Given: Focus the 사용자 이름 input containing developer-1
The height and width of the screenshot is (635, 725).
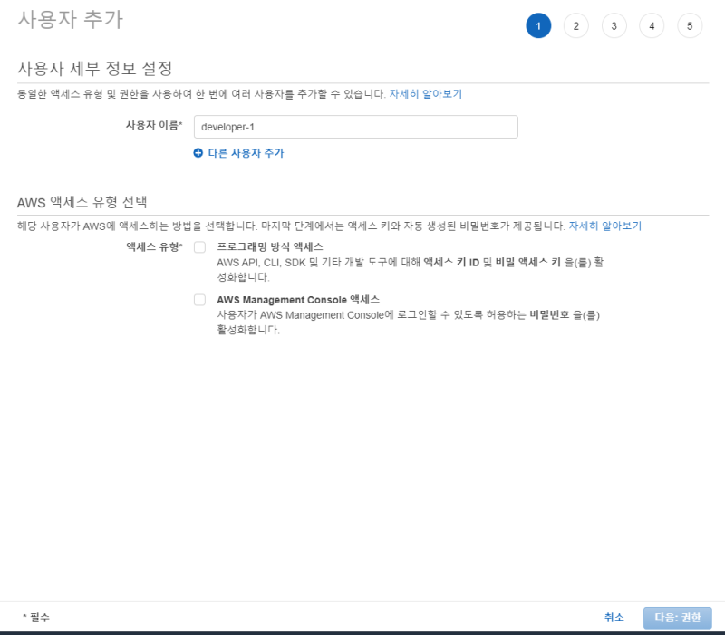Looking at the screenshot, I should 355,127.
